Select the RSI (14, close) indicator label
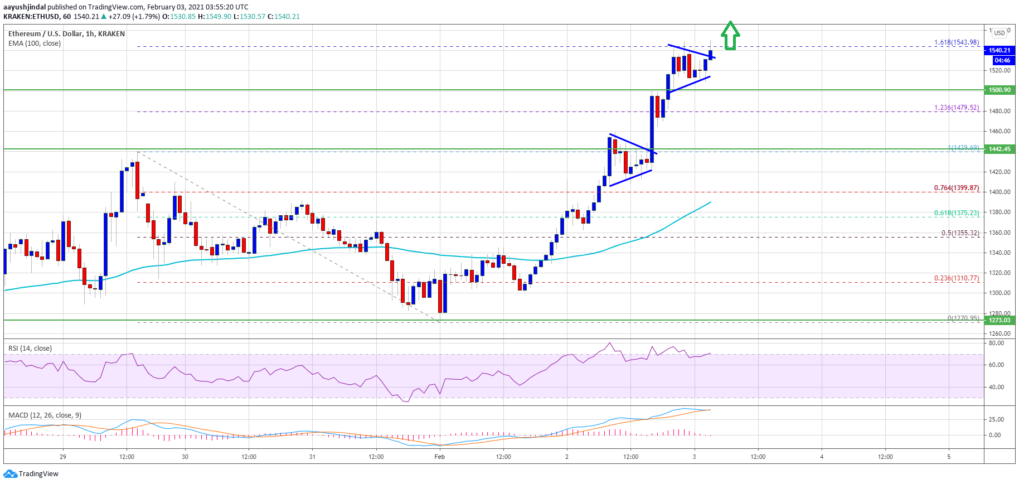This screenshot has width=1019, height=484. (x=30, y=349)
